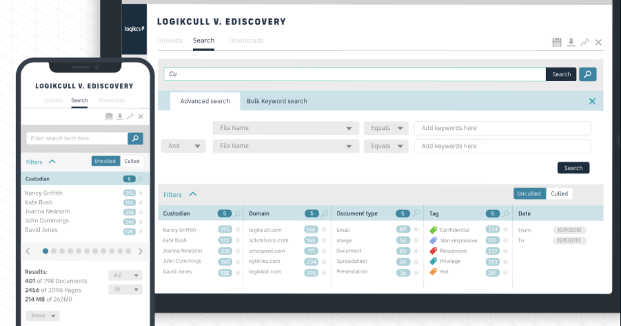Select the radio dot for Kate Bush on phone

pos(141,202)
